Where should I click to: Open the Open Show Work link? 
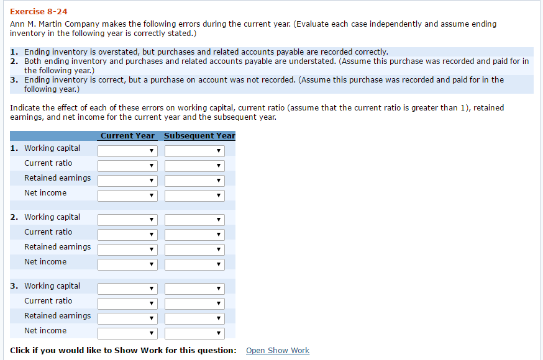277,351
